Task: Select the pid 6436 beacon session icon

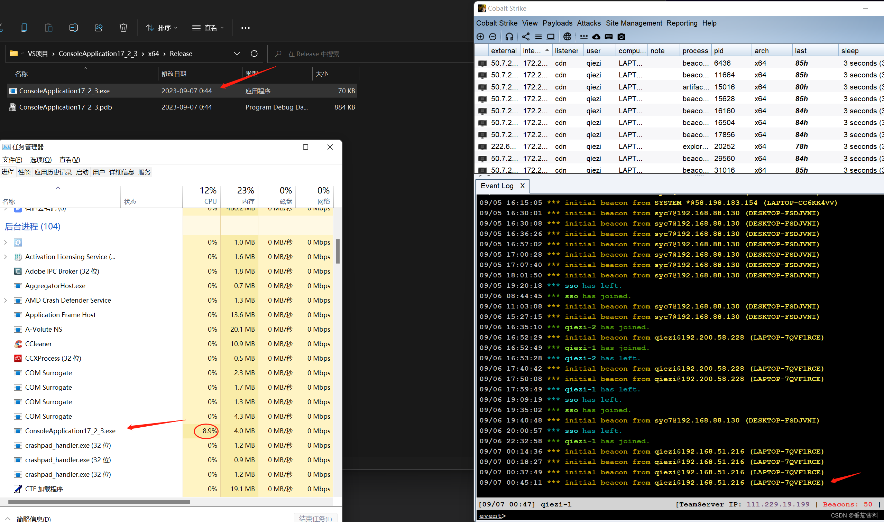Action: (x=482, y=63)
